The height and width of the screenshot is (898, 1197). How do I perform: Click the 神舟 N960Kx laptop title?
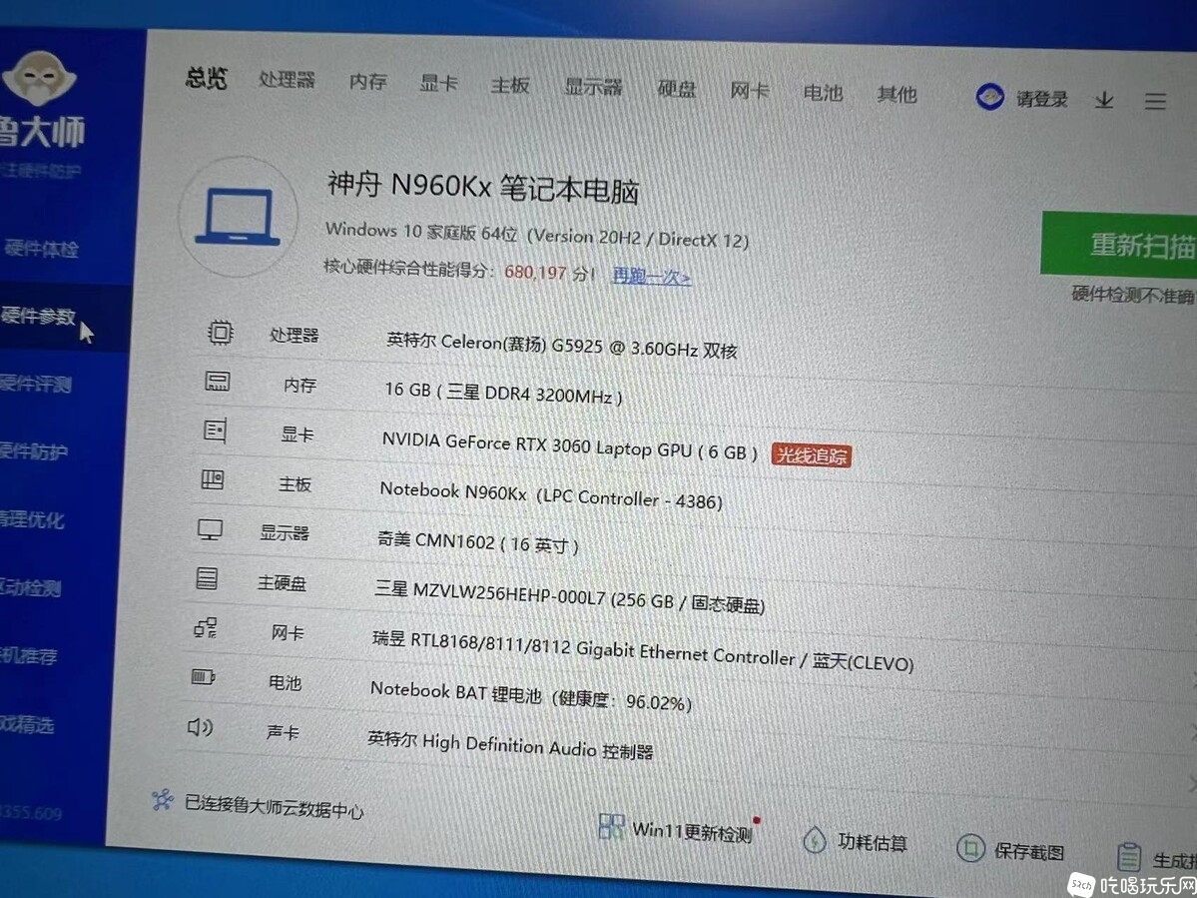click(483, 187)
